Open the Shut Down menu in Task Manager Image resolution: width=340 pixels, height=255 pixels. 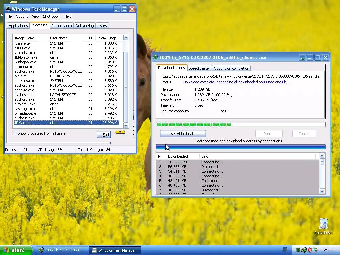click(x=52, y=16)
